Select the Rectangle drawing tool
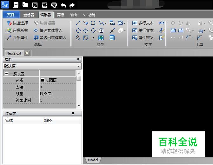Image resolution: width=213 pixels, height=165 pixels. pyautogui.click(x=93, y=23)
